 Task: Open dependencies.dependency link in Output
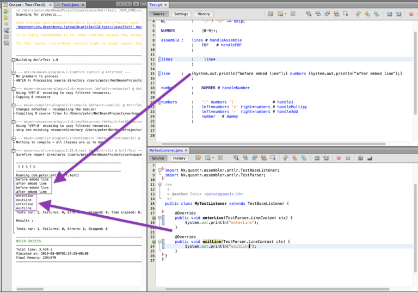(78, 27)
